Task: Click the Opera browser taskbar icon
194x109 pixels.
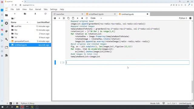Action: tap(22, 107)
